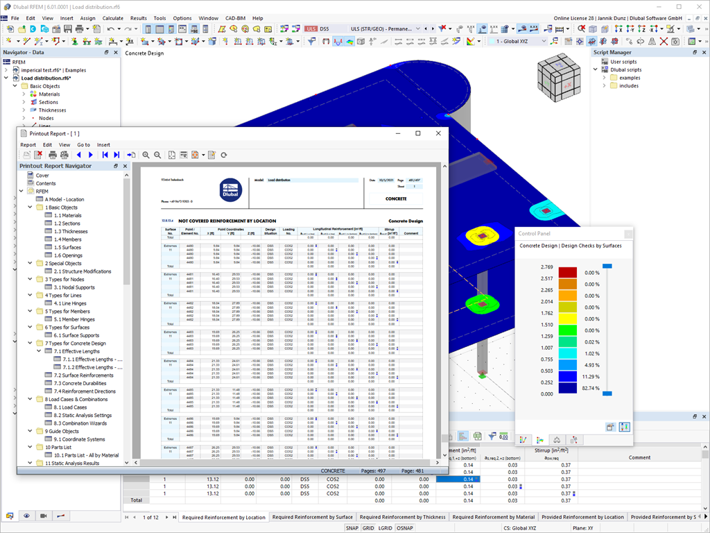Zoom in on the printout report page

[x=146, y=154]
